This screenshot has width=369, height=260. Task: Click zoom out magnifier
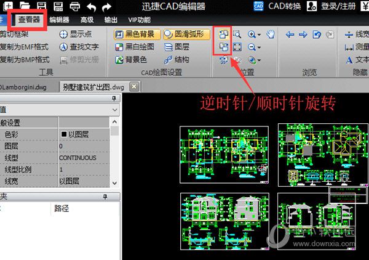[252, 47]
